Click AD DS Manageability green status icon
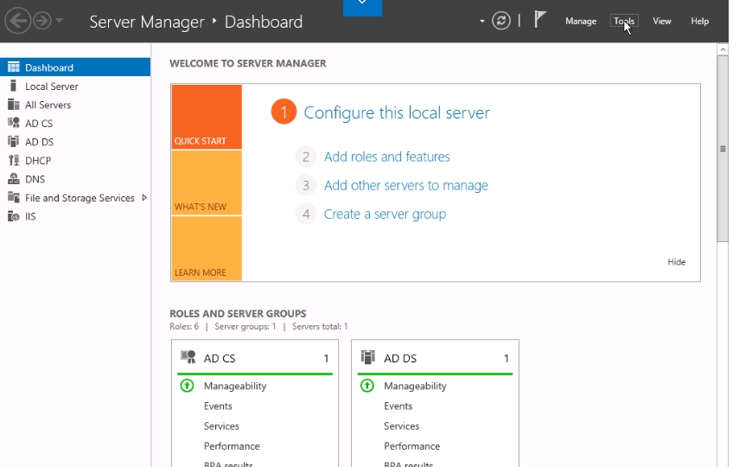The width and height of the screenshot is (733, 467). point(367,386)
